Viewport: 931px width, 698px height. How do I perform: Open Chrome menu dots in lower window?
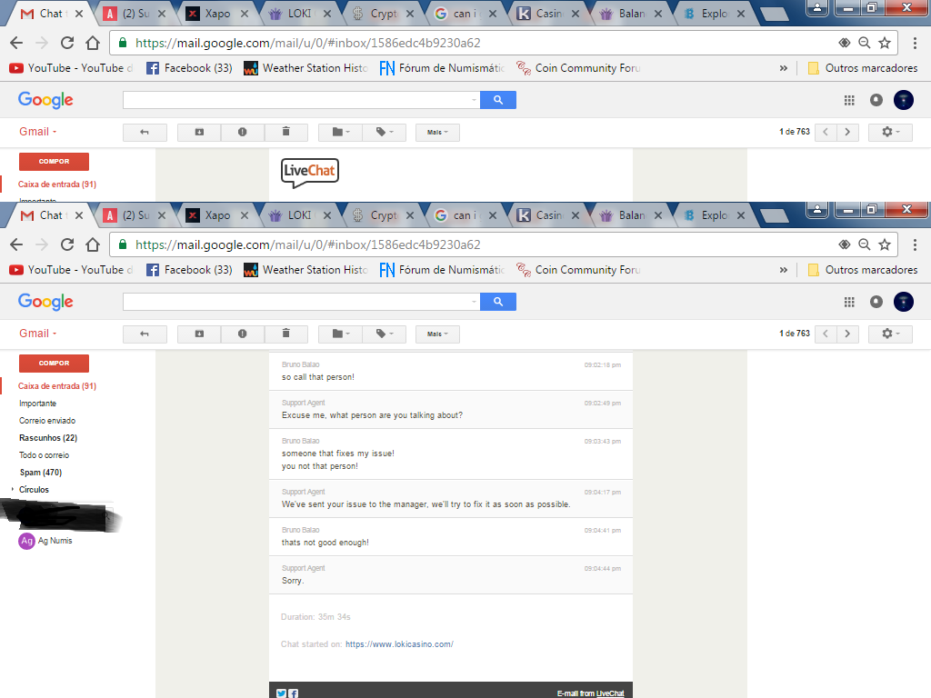coord(915,244)
